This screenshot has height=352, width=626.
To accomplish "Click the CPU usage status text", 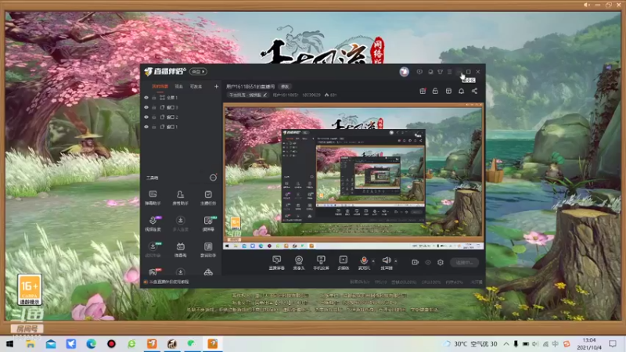I will coord(431,282).
